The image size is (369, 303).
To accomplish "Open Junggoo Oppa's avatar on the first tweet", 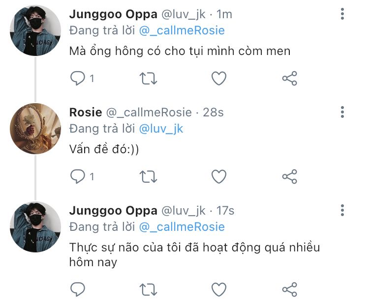I will (35, 30).
